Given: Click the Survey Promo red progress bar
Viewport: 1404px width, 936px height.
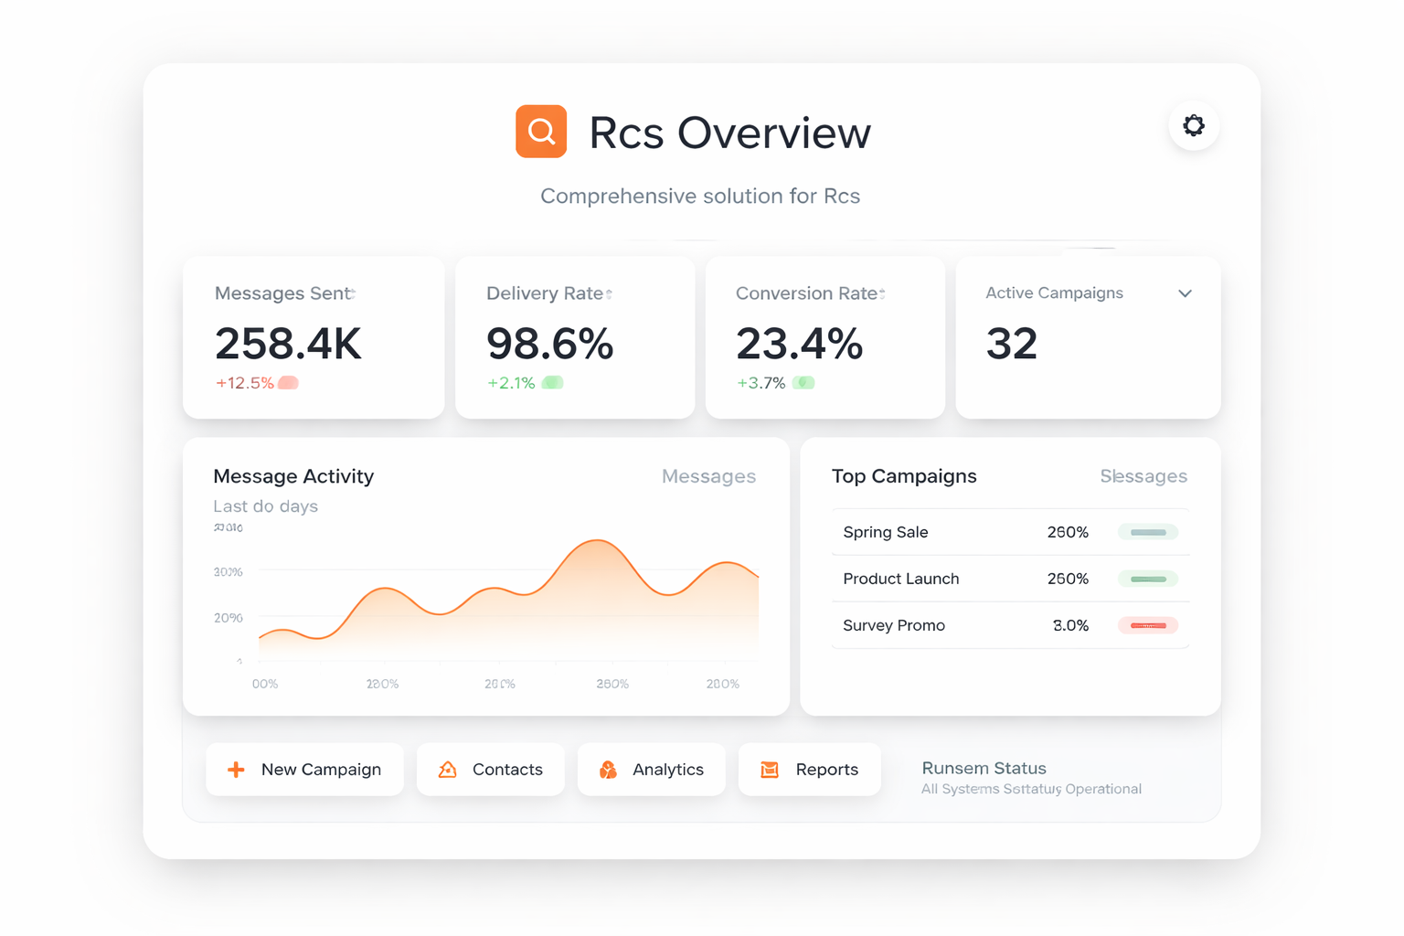Looking at the screenshot, I should pos(1148,625).
